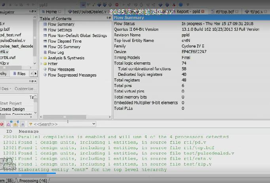Select pulseDealed.v in the file list
Screen dimensions: 270x183
13,40
